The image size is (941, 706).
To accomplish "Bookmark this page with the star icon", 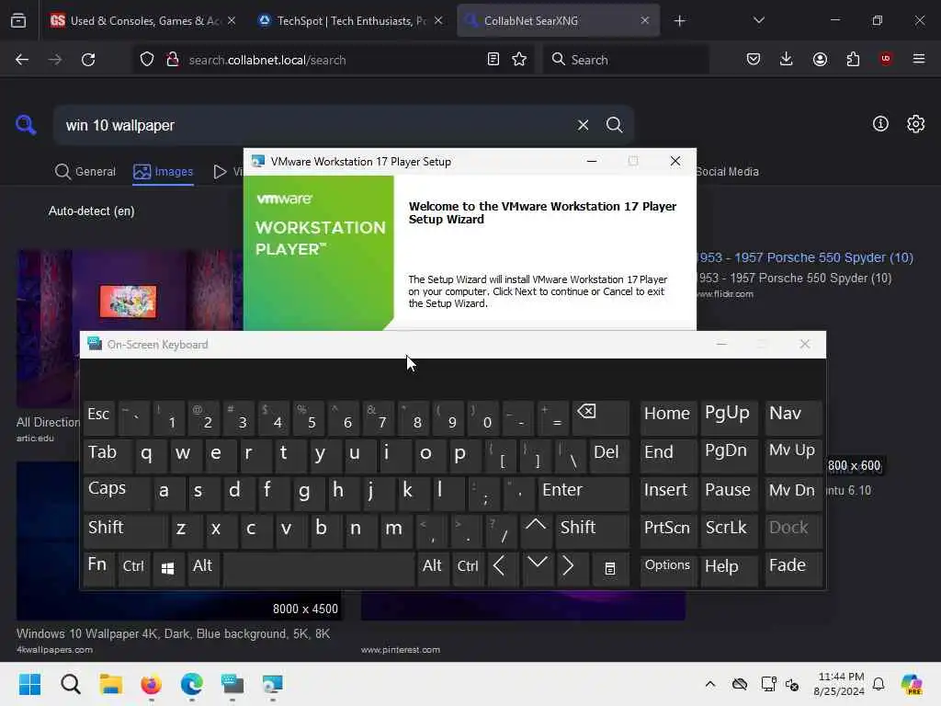I will 520,60.
